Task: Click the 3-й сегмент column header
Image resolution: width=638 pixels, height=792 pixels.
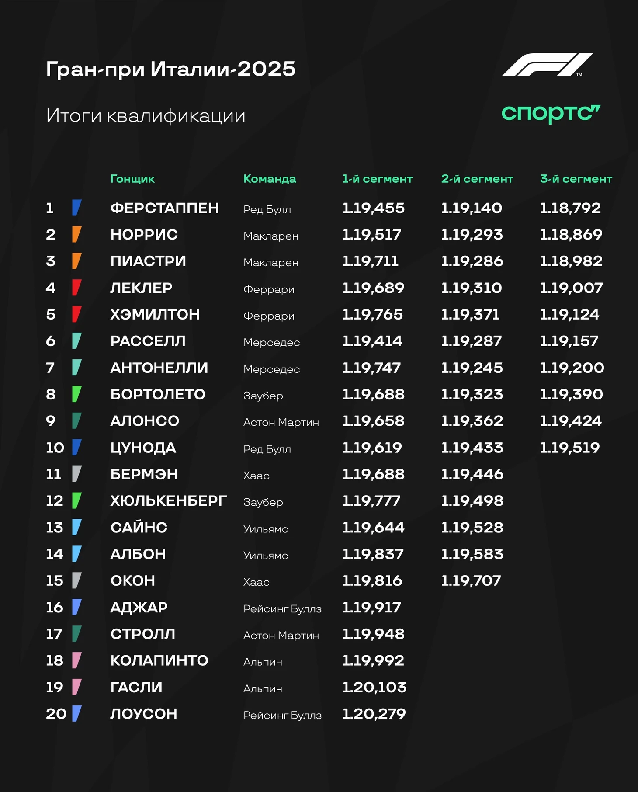Action: pos(576,179)
